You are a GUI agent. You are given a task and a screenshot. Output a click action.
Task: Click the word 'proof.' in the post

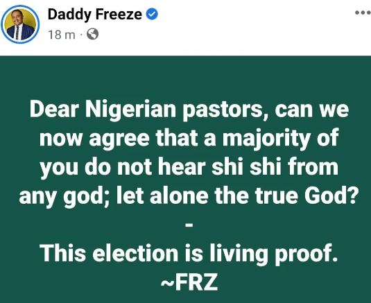coord(307,255)
